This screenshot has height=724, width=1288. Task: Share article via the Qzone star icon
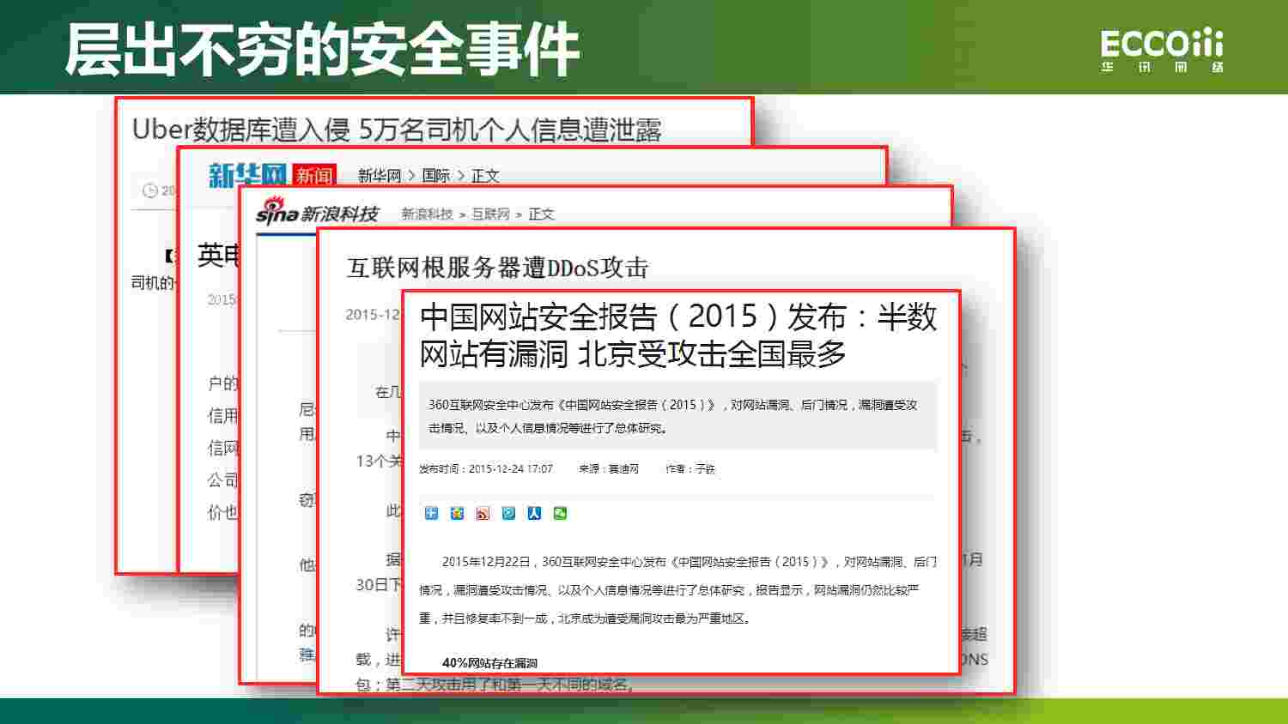pos(458,513)
